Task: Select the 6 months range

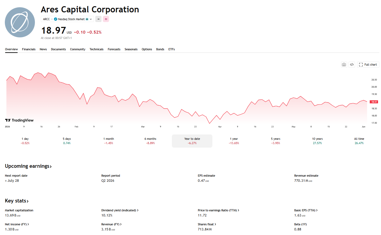Action: [150, 141]
